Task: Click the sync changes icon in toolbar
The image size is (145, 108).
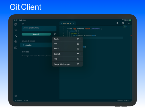Action: [x=117, y=23]
